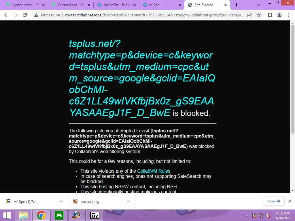Image resolution: width=295 pixels, height=221 pixels.
Task: Expand options for cursor.png download
Action: pos(128,201)
